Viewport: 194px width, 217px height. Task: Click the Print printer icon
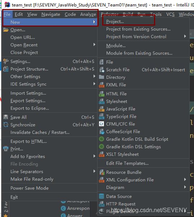point(6,149)
